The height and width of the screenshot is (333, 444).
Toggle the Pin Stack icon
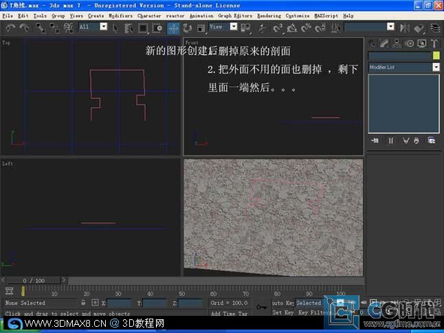tap(375, 140)
